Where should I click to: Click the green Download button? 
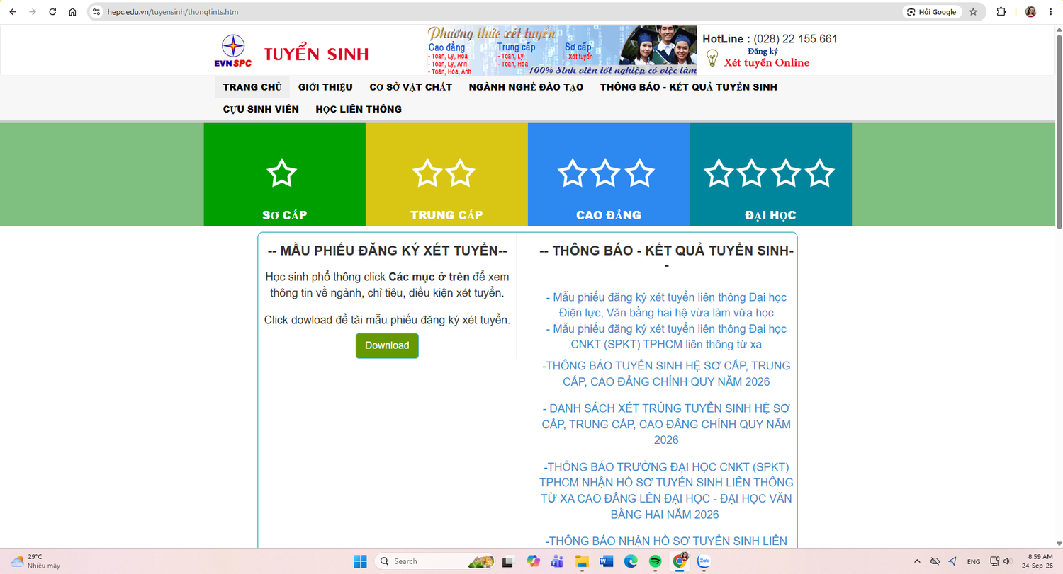point(387,345)
